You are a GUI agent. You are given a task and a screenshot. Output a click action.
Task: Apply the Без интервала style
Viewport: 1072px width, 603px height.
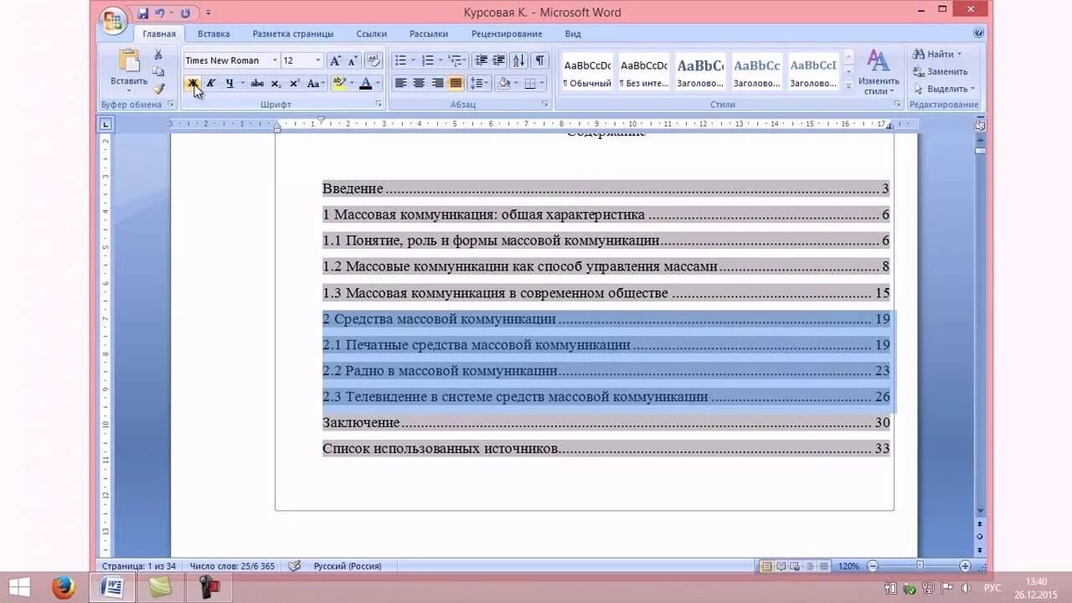(643, 72)
